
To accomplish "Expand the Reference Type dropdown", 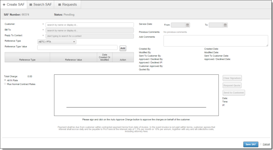I will 57,42.
